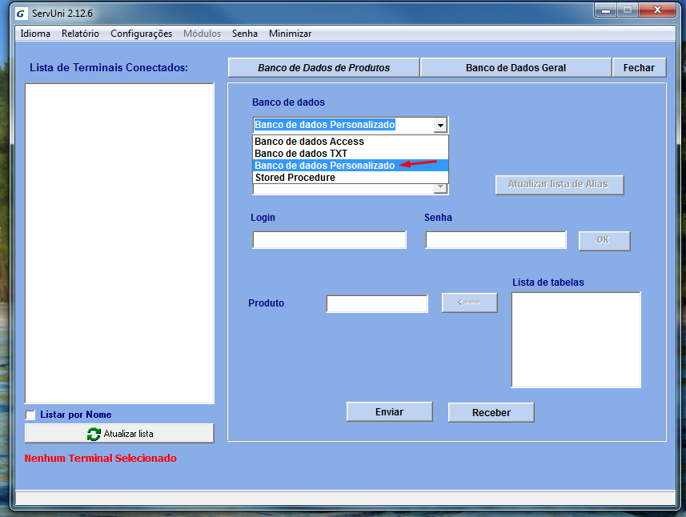686x517 pixels.
Task: Open the Módulos menu
Action: pos(202,34)
